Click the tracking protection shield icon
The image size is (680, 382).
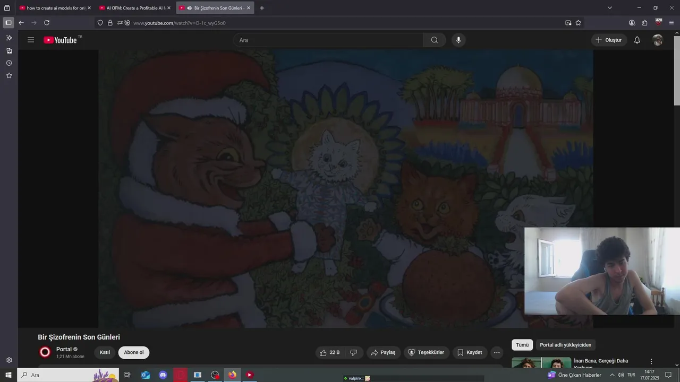(100, 23)
